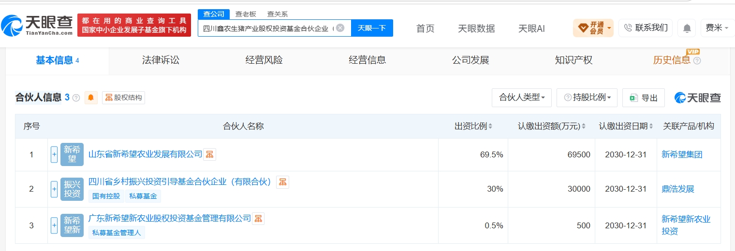The height and width of the screenshot is (251, 735).
Task: Open equity chart icon for 四川省乡村振兴投资引导基金
Action: pyautogui.click(x=282, y=182)
